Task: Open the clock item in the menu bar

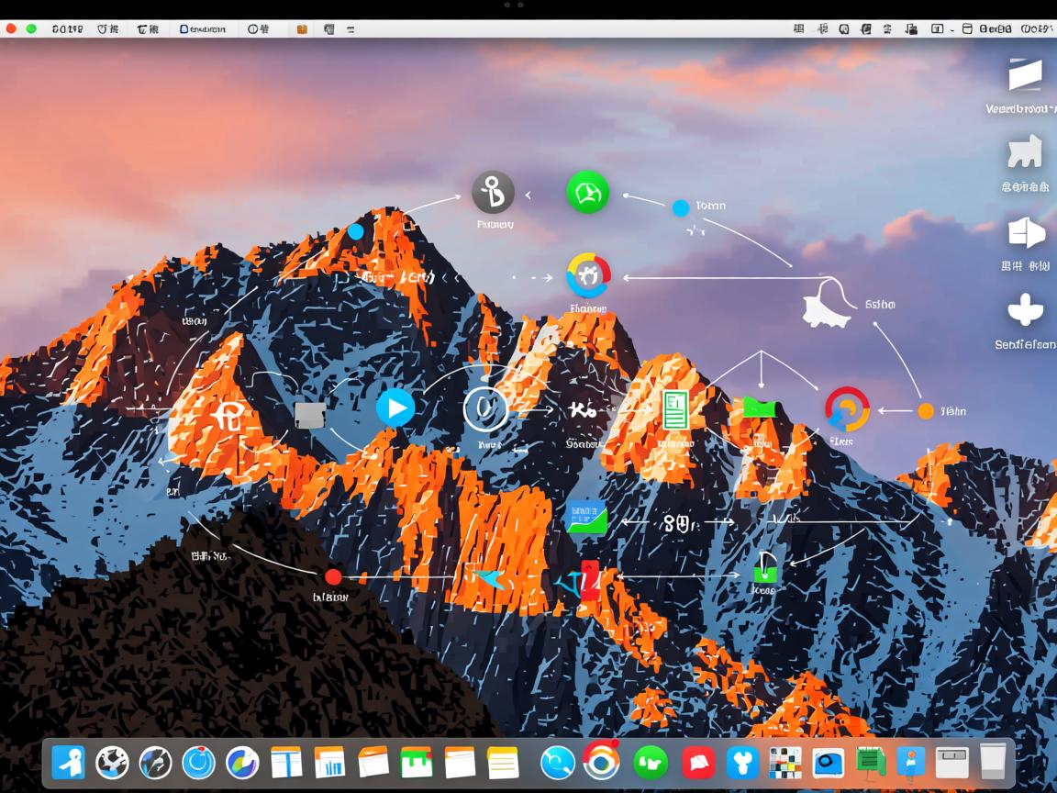Action: pyautogui.click(x=259, y=29)
